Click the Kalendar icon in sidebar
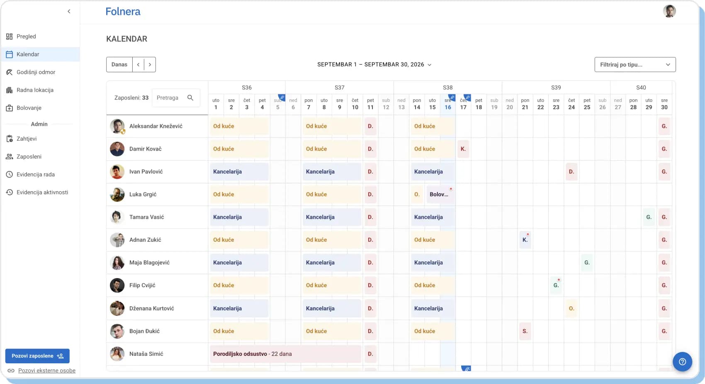This screenshot has width=705, height=384. coord(10,54)
